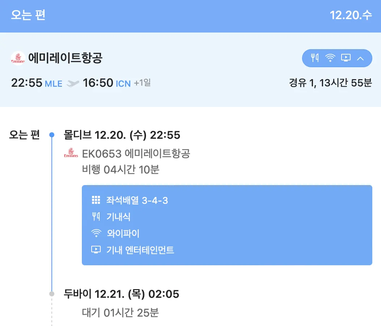Click the MLE airport code link
Image resolution: width=381 pixels, height=326 pixels.
tap(54, 84)
